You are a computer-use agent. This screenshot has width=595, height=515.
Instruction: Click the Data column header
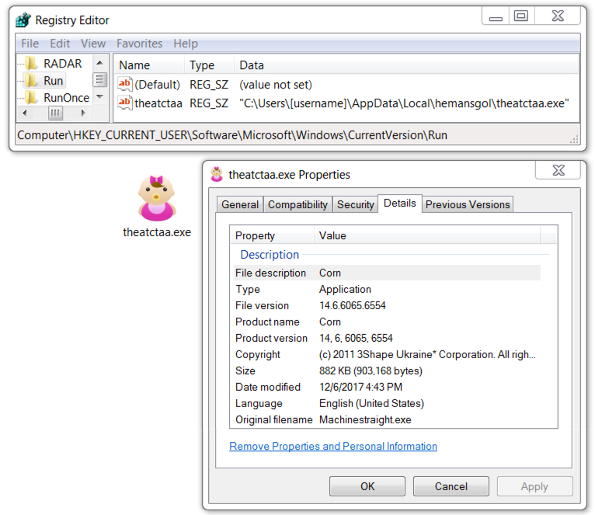[406, 65]
